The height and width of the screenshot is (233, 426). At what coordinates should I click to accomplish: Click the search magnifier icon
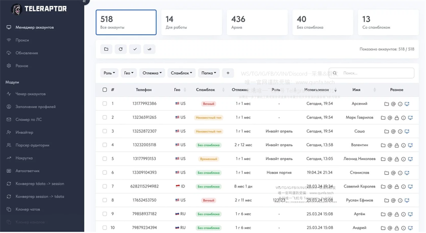pos(335,73)
